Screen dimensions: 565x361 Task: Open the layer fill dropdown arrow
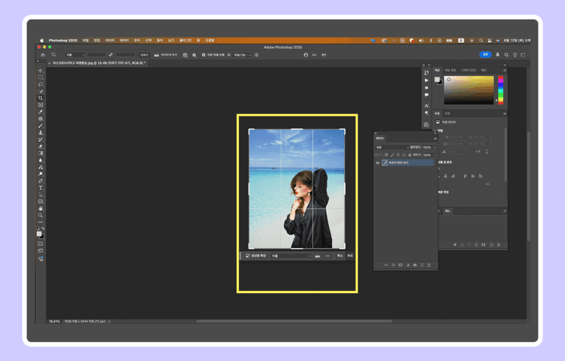pyautogui.click(x=435, y=155)
